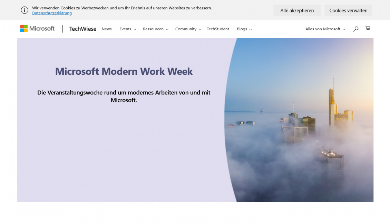Click the Cookies verwalten button
Viewport: 390px width, 224px height.
[x=348, y=10]
